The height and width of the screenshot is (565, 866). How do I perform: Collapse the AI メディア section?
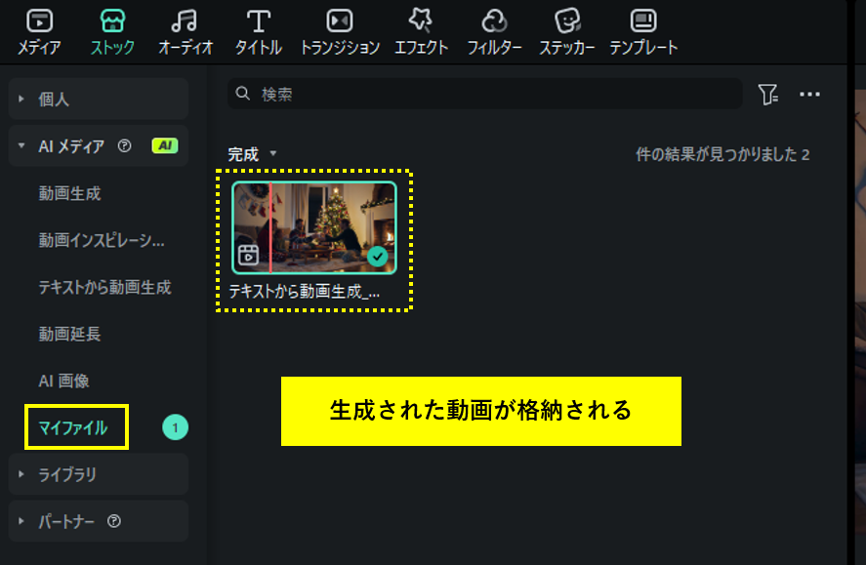coord(22,146)
